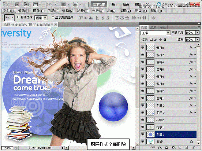The width and height of the screenshot is (202, 151).
Task: Click the auto-align layers icon
Action: 153,18
